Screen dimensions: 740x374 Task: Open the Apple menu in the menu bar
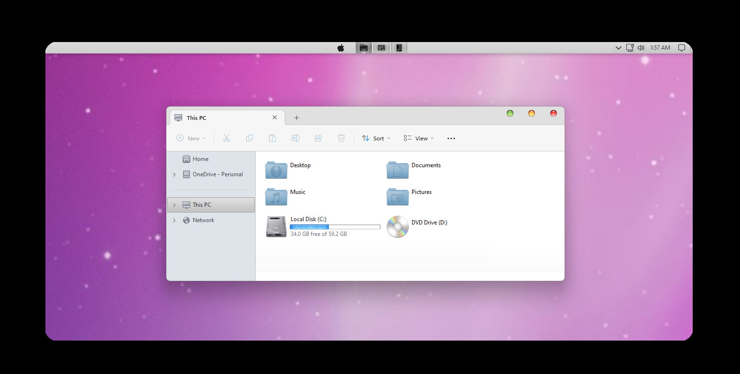(340, 47)
